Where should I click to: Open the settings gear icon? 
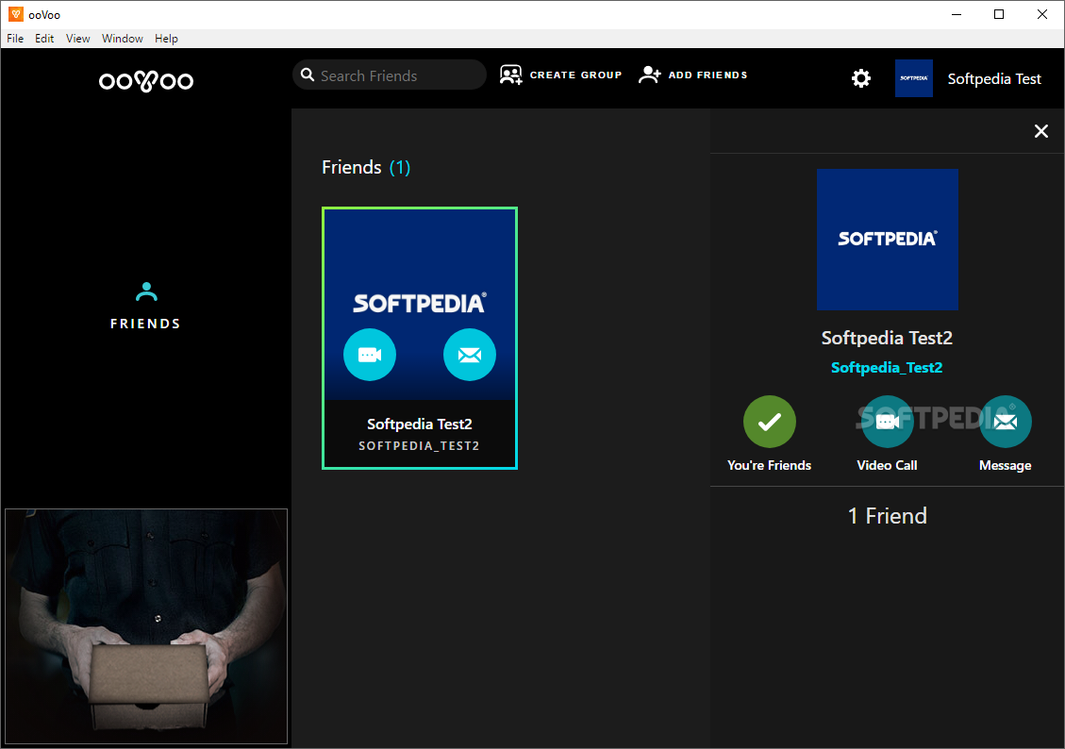point(860,79)
